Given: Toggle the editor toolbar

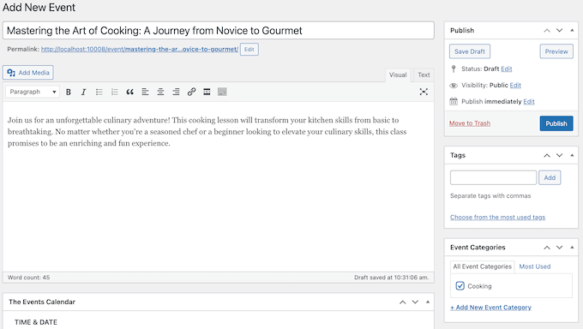Looking at the screenshot, I should click(222, 92).
